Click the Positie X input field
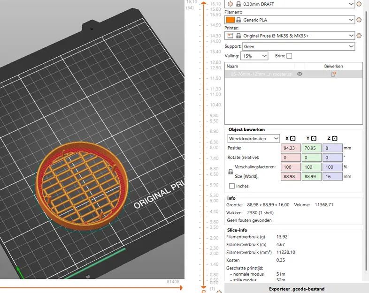This screenshot has height=293, width=369. point(290,148)
